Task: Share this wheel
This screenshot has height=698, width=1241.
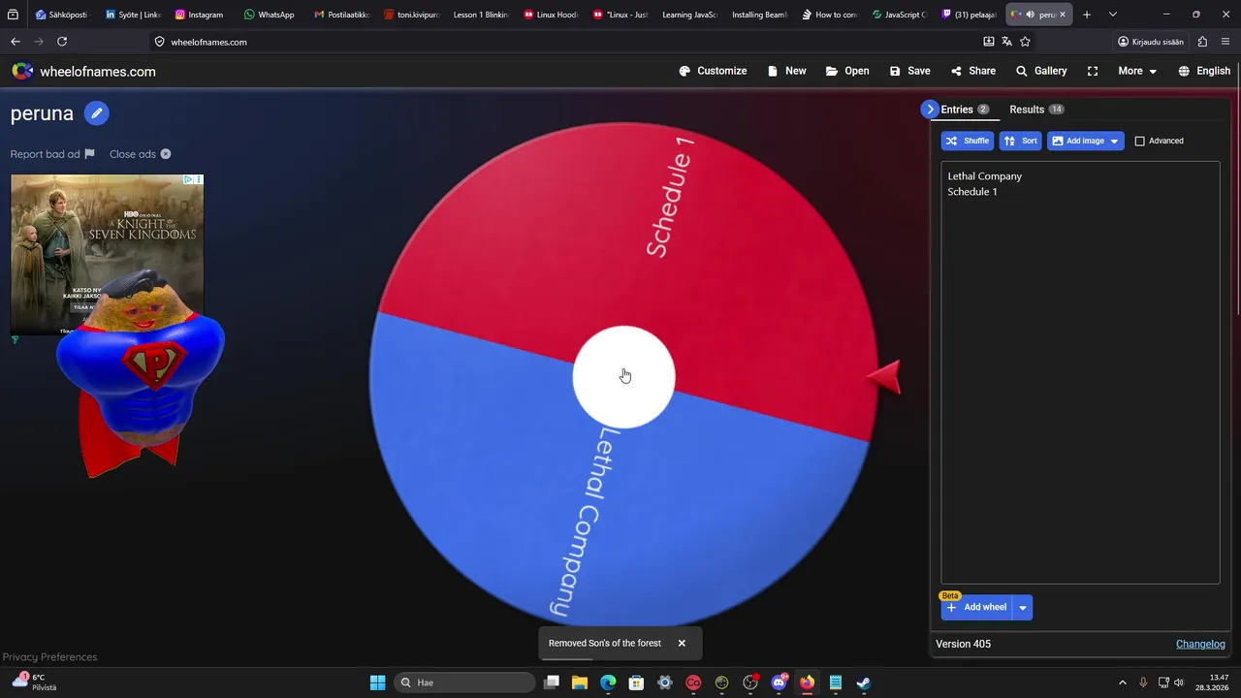Action: point(973,71)
